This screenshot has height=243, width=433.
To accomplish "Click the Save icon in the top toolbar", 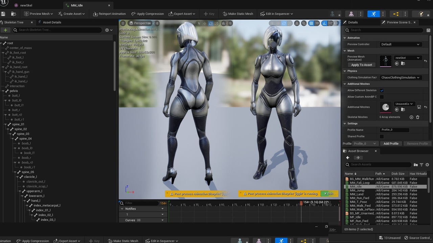I will [x=3, y=14].
